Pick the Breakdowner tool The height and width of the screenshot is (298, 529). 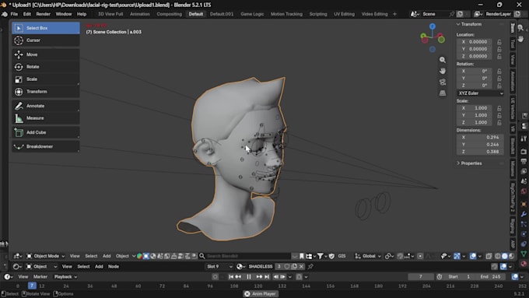click(x=46, y=146)
